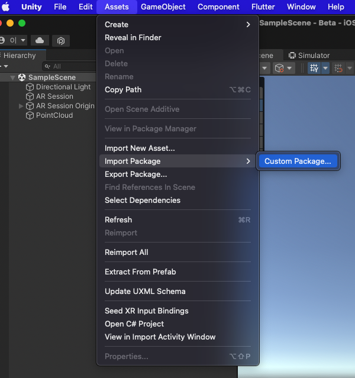Choose Import New Asset...

[177, 148]
